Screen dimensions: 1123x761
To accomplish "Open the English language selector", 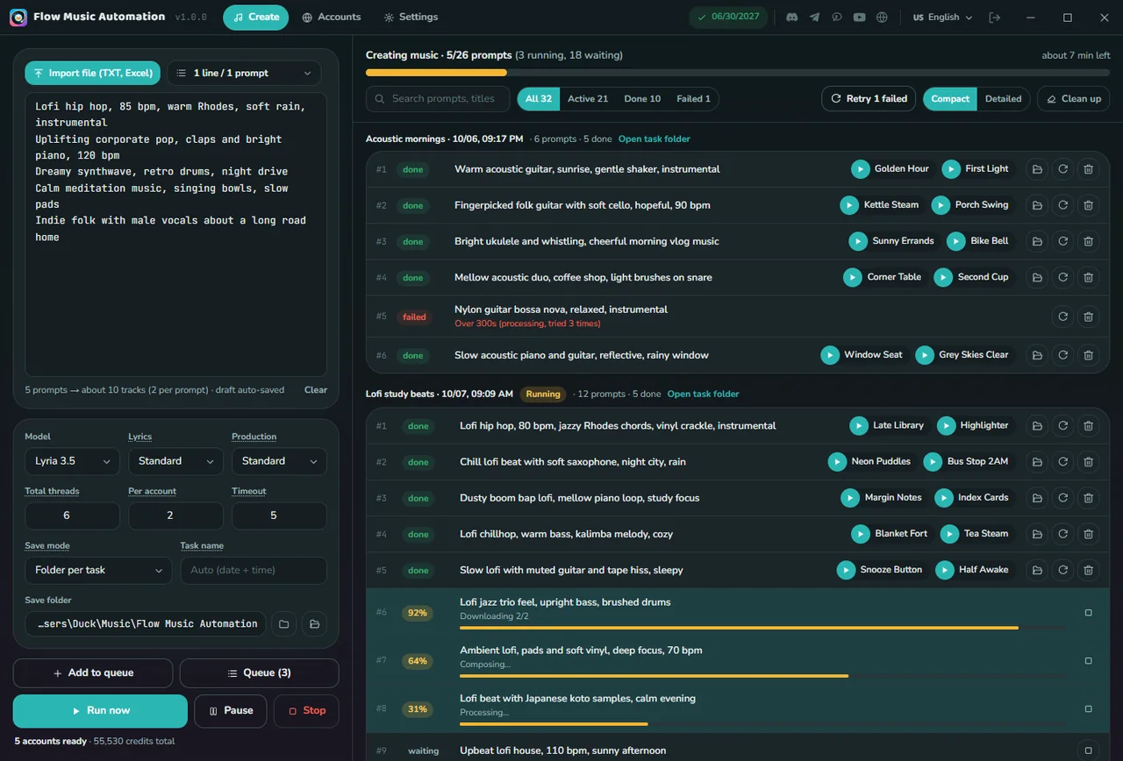I will (x=943, y=18).
